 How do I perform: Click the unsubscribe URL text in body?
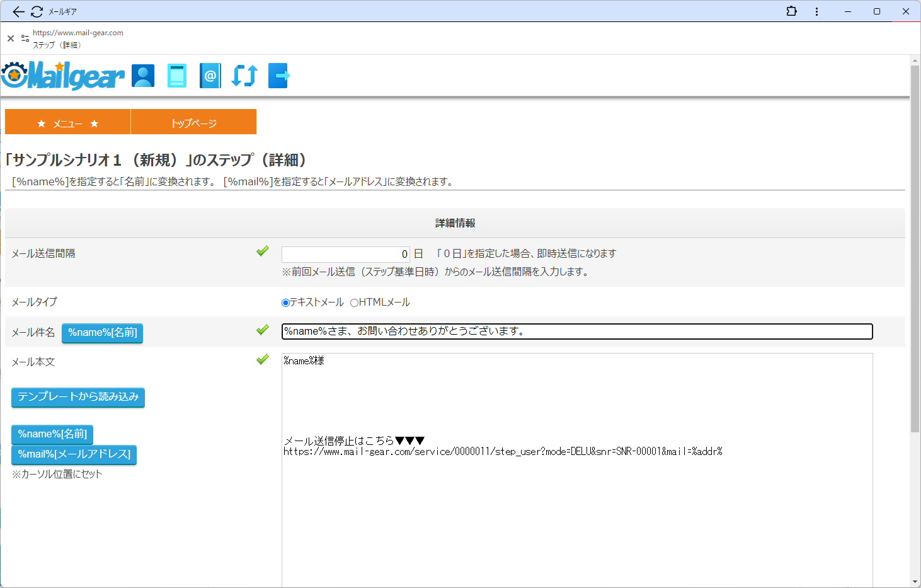(x=503, y=452)
